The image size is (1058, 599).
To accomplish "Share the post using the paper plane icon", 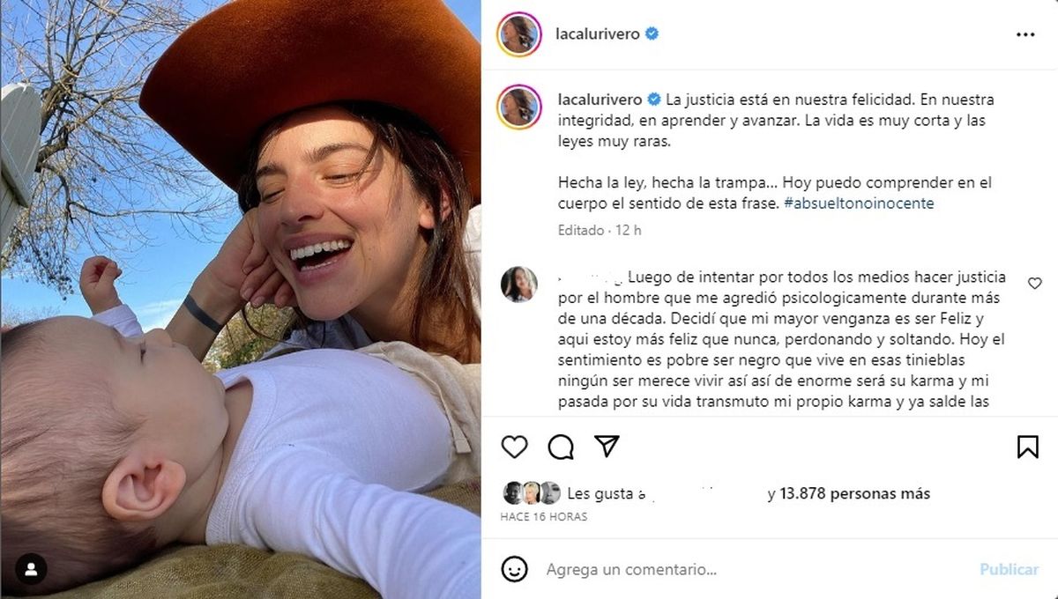I will point(607,446).
